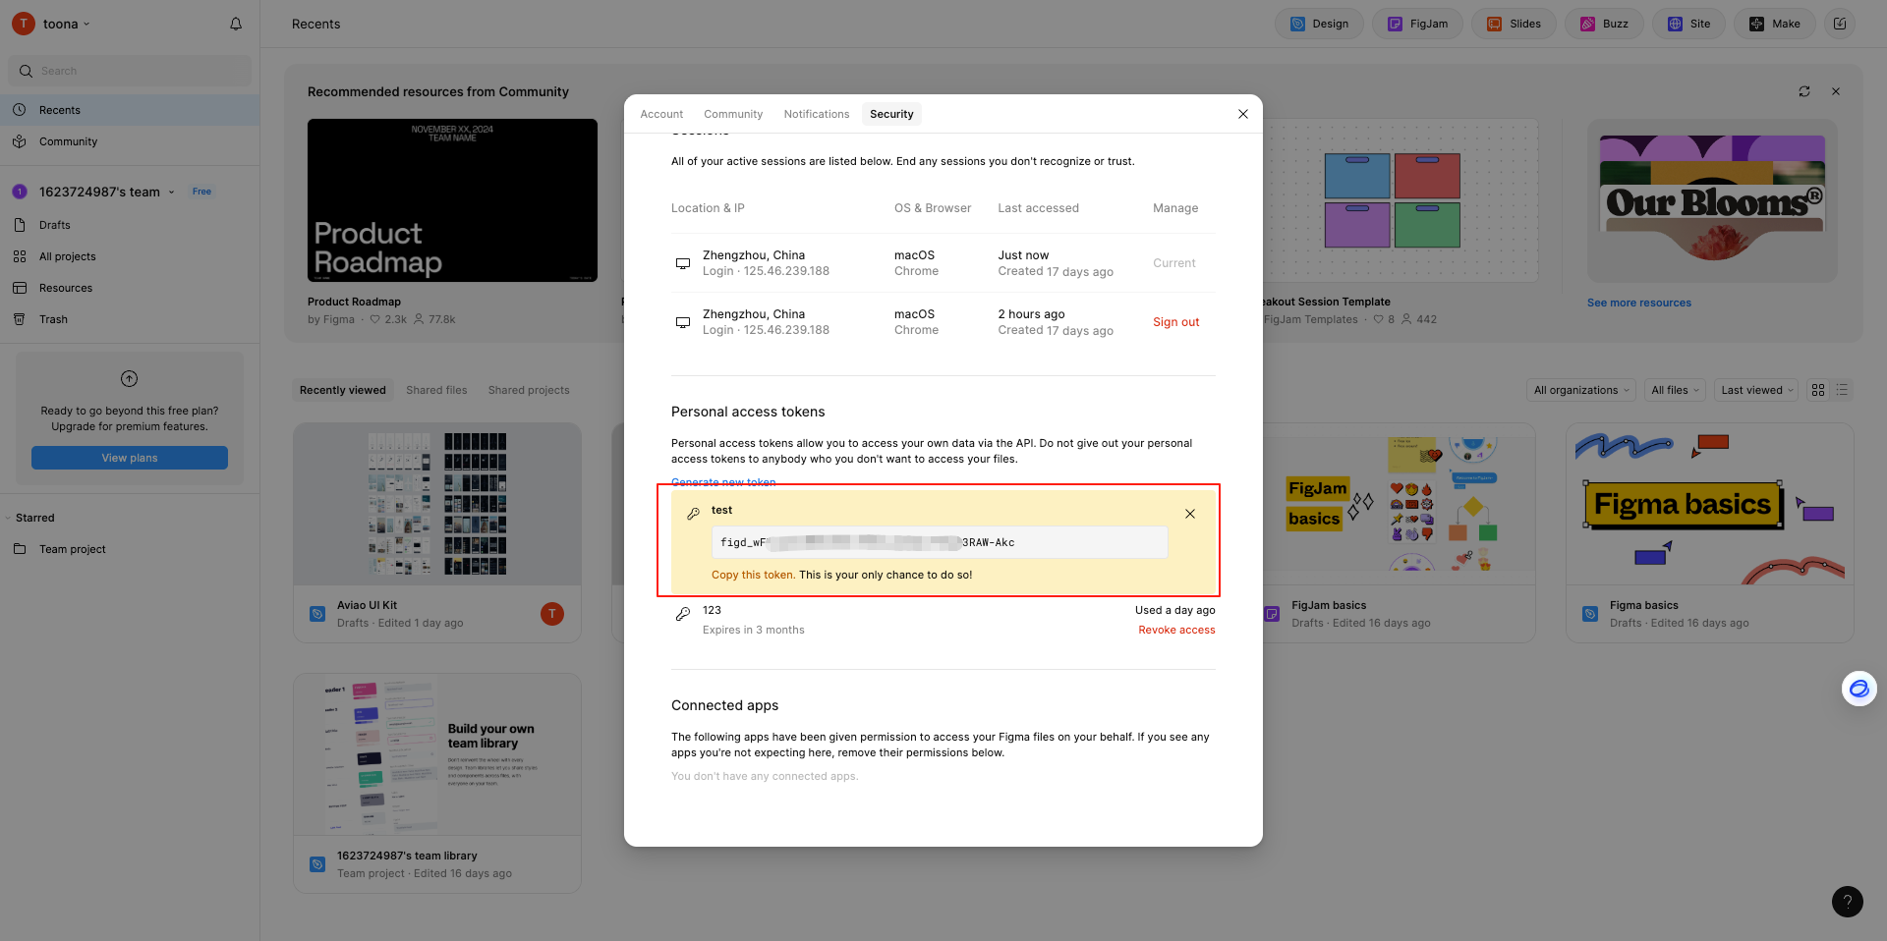1887x941 pixels.
Task: Refresh recommended community resources
Action: click(1803, 91)
